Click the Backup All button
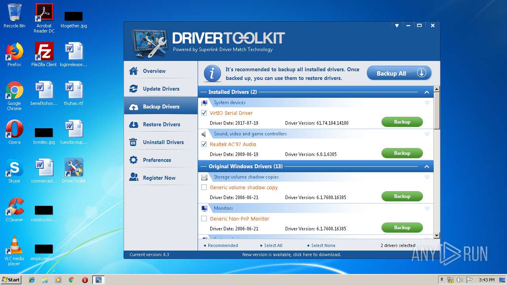The height and width of the screenshot is (285, 507). click(x=399, y=73)
